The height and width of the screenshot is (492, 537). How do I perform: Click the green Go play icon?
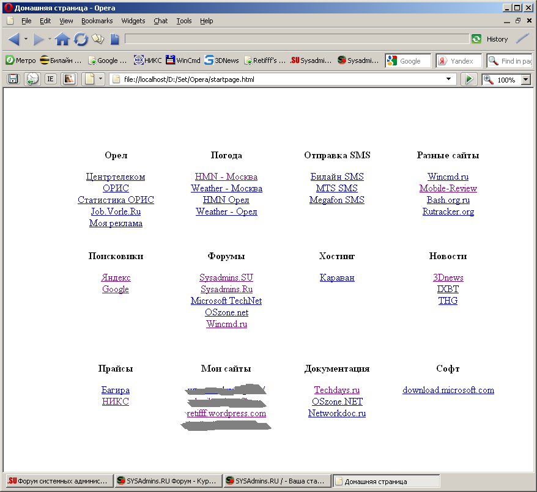469,79
